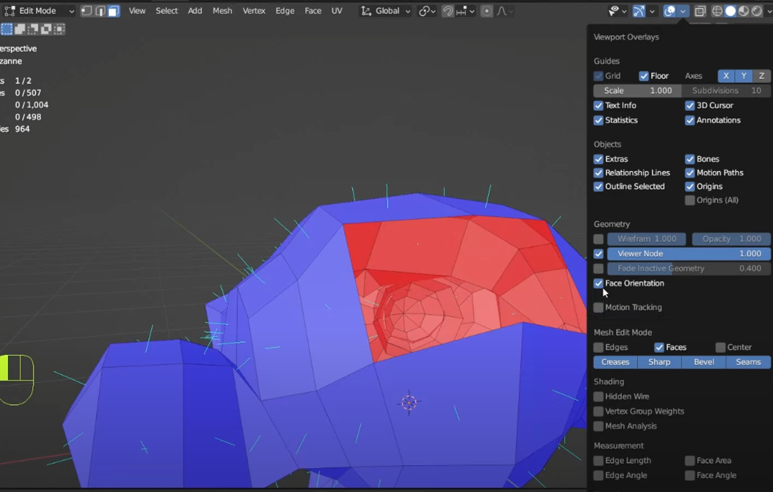
Task: Toggle X-ray view icon
Action: [700, 11]
